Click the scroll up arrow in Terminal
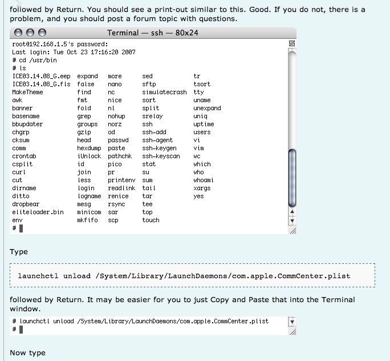 coord(292,212)
